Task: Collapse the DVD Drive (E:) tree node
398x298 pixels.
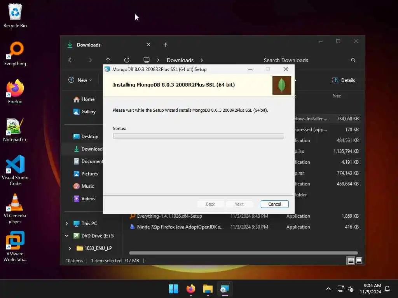Action: (x=67, y=236)
